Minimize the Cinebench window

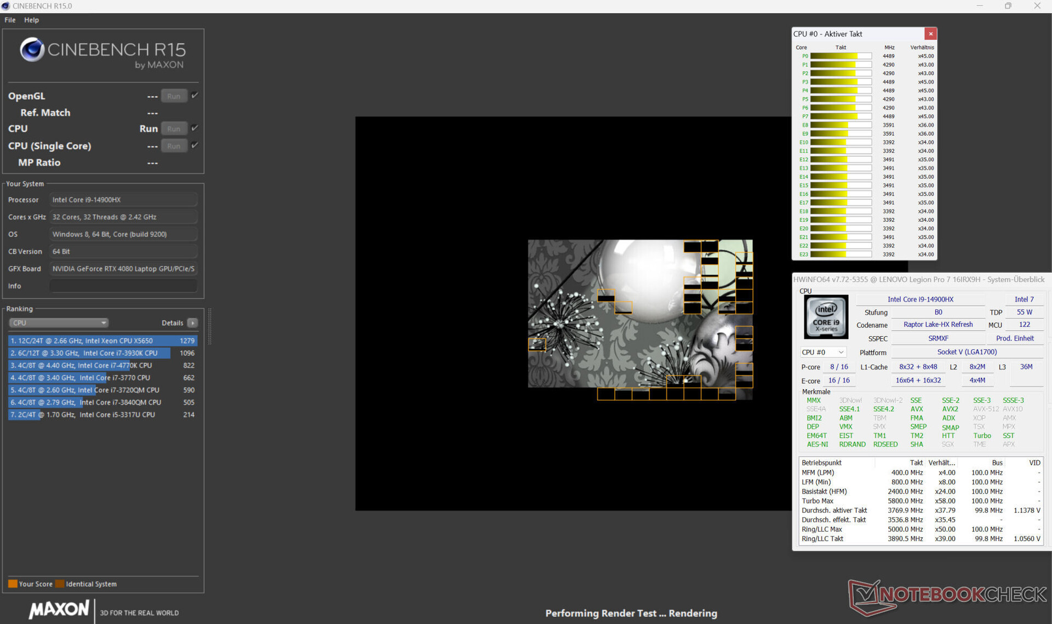pyautogui.click(x=980, y=6)
